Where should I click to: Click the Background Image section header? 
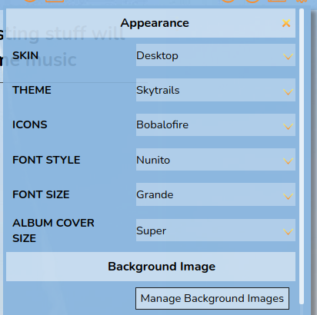pos(151,267)
